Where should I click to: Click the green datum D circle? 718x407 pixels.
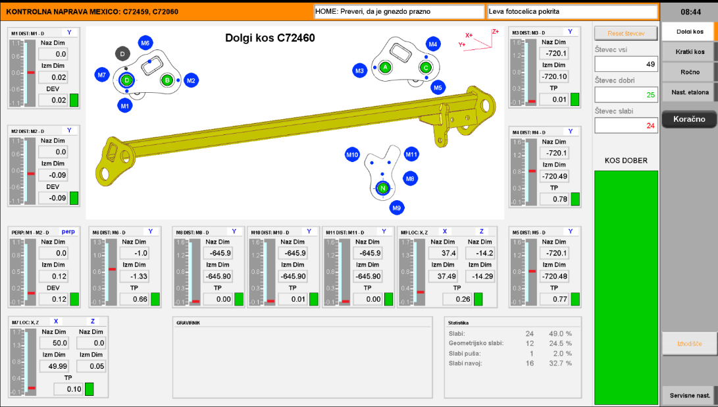coord(127,80)
